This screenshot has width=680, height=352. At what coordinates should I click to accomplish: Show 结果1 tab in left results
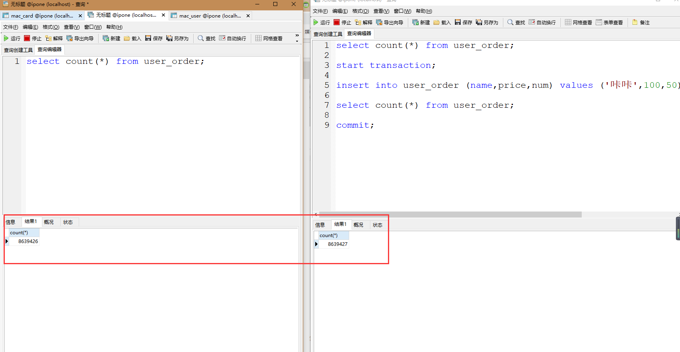[31, 221]
